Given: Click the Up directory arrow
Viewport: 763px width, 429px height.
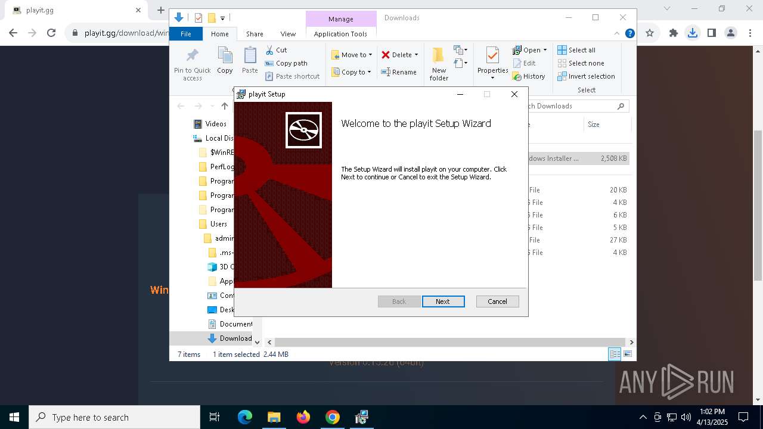Looking at the screenshot, I should click(x=225, y=106).
